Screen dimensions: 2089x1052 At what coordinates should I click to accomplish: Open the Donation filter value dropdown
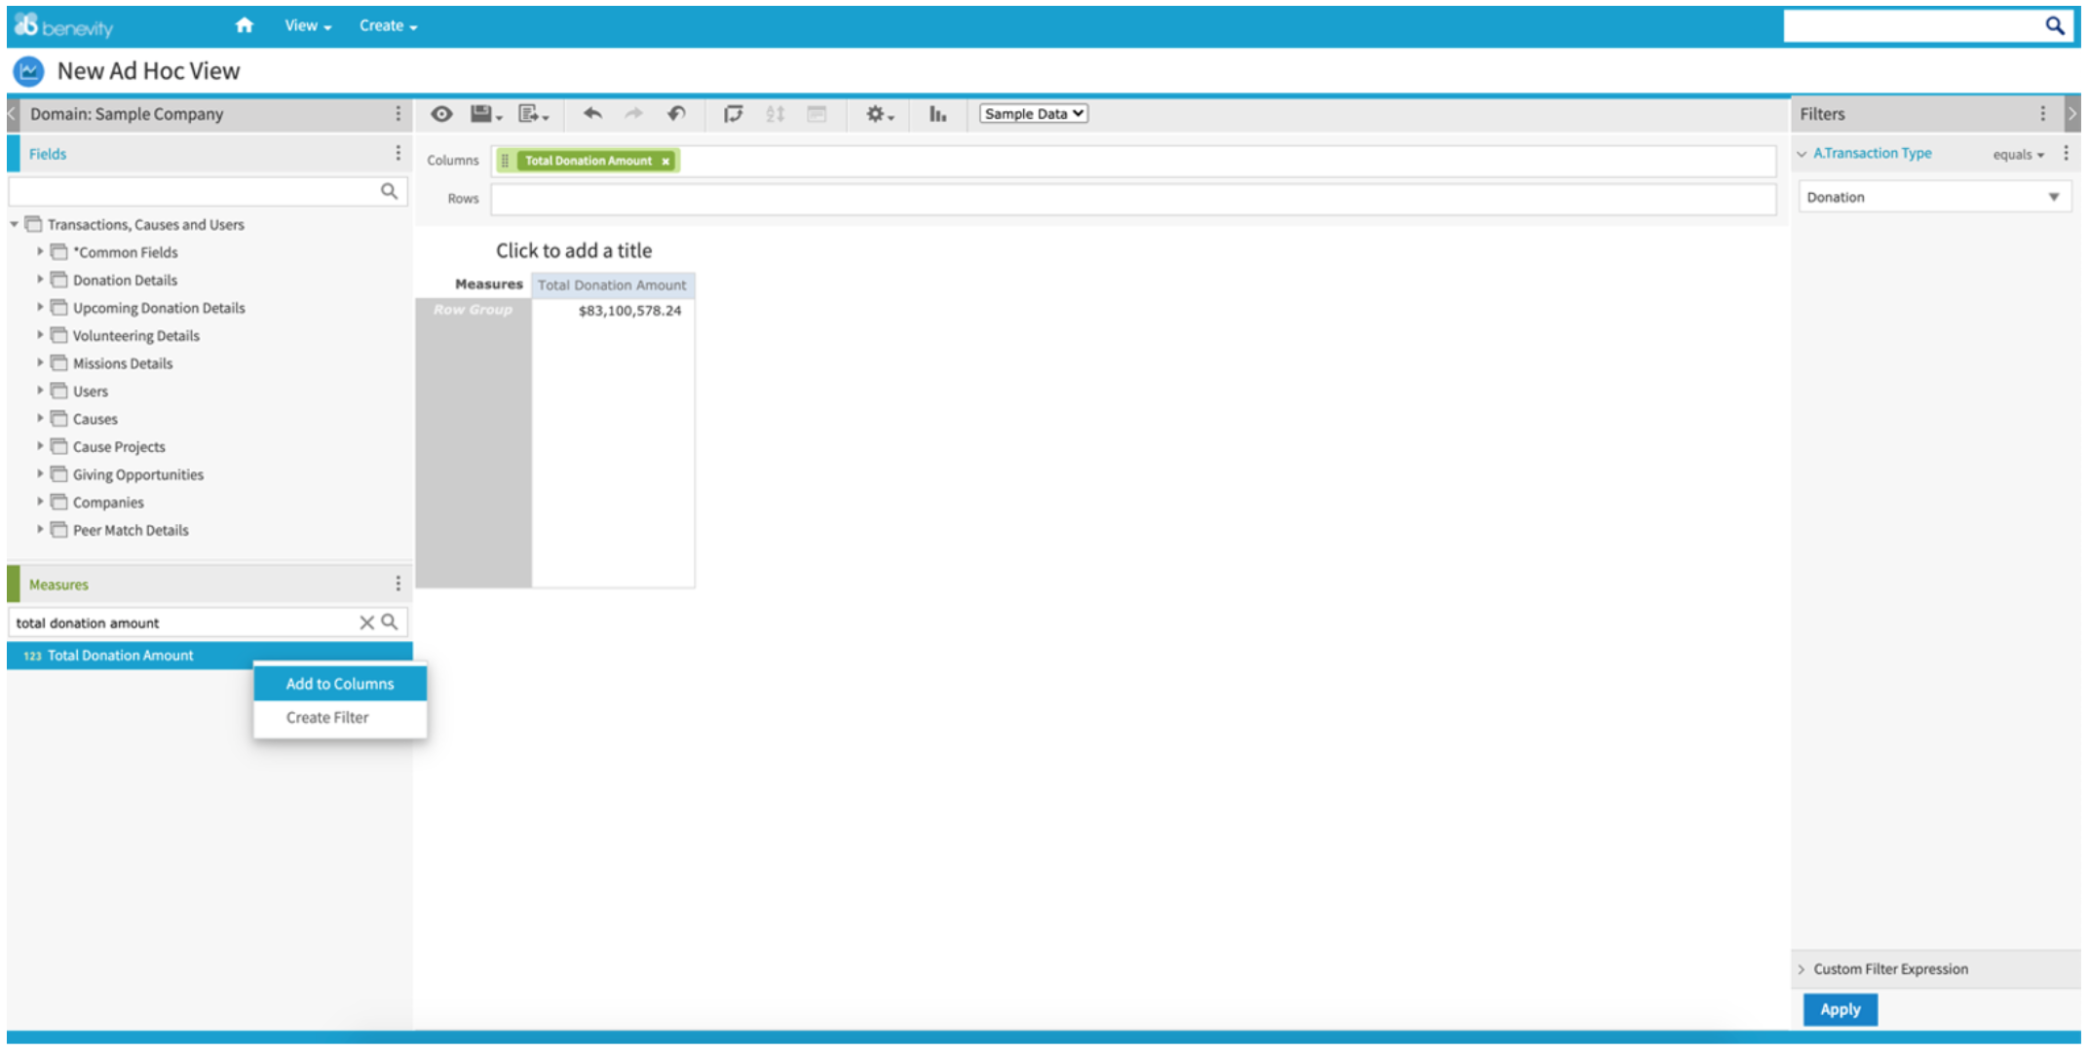[x=1934, y=197]
